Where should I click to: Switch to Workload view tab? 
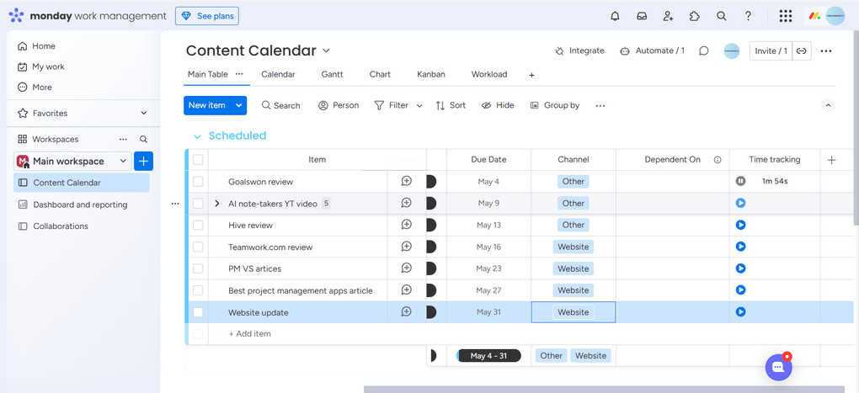pos(489,74)
